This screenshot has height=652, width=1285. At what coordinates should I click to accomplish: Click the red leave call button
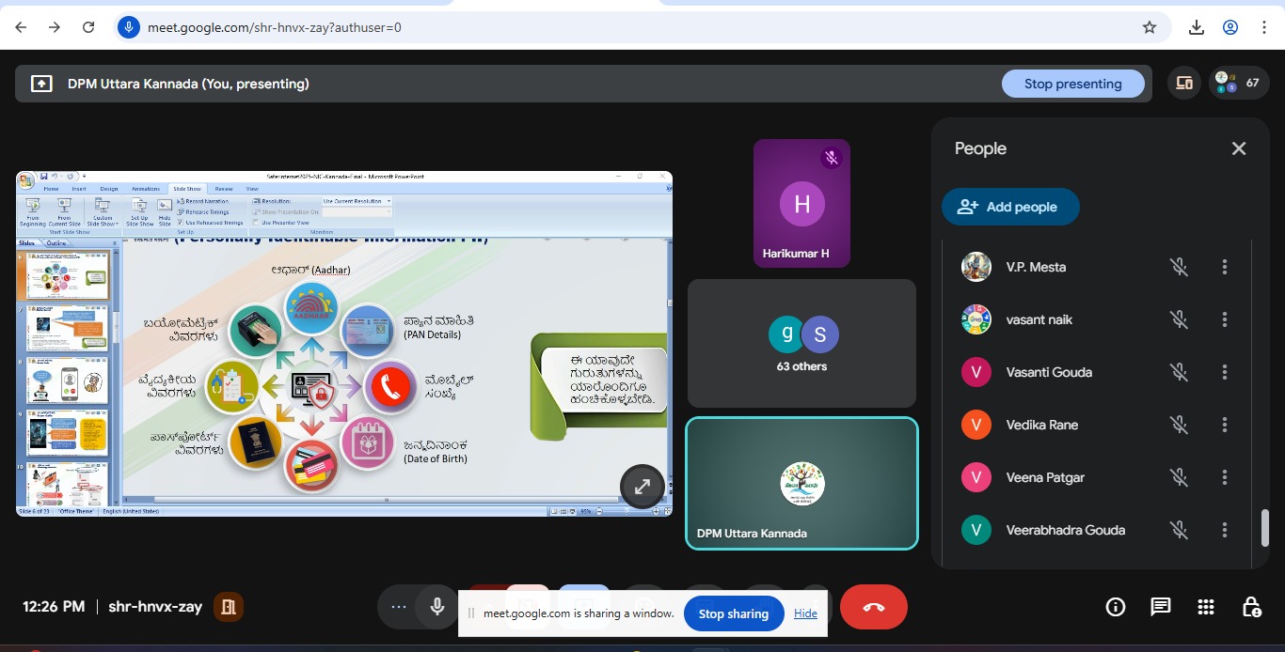(873, 607)
